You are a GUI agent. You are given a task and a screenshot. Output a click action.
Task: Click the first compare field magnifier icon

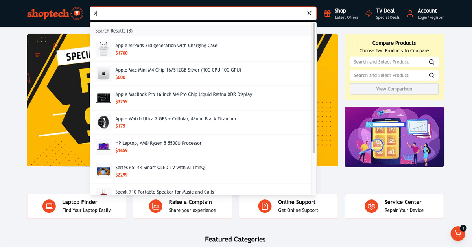431,62
